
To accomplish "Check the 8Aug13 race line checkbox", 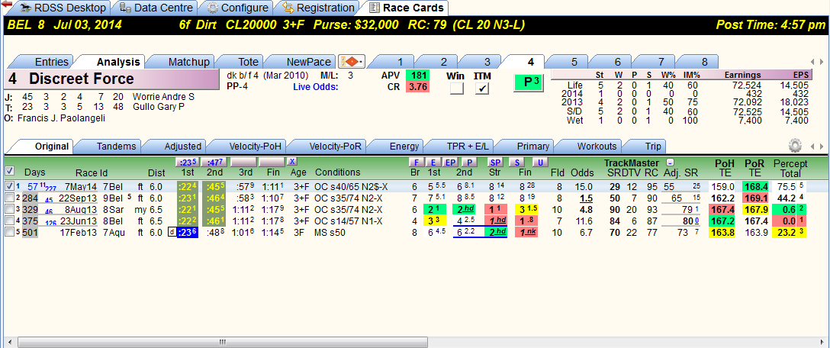I will (8, 209).
